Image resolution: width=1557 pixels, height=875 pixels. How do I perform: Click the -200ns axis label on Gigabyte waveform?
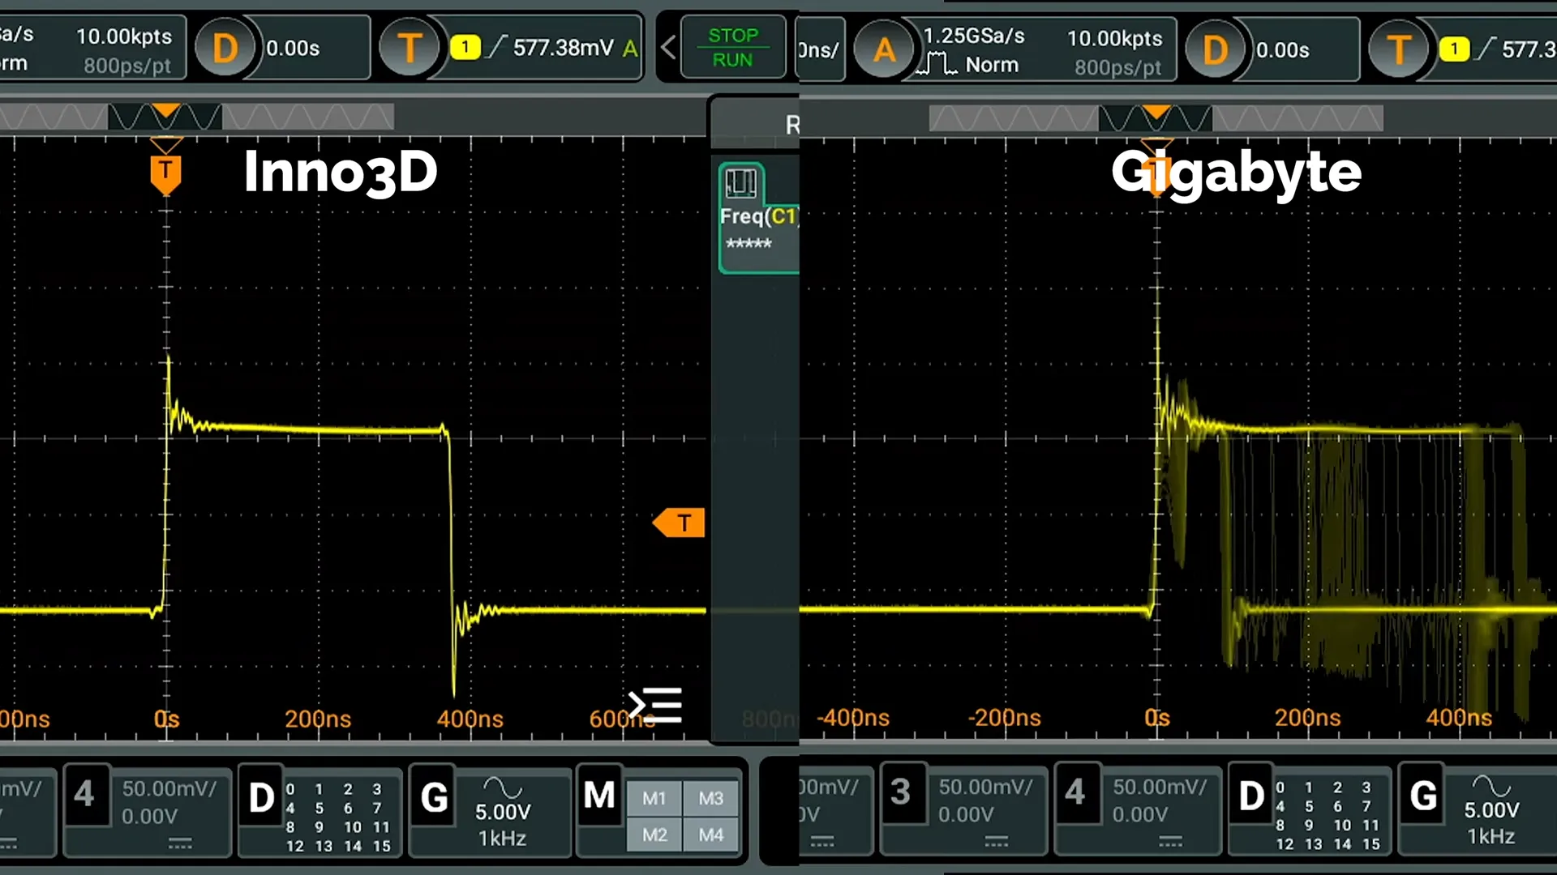coord(1004,717)
